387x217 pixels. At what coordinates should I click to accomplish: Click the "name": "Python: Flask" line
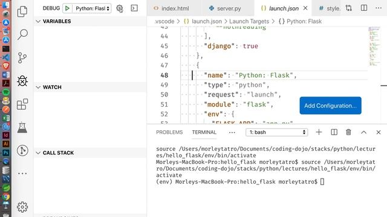pos(250,75)
